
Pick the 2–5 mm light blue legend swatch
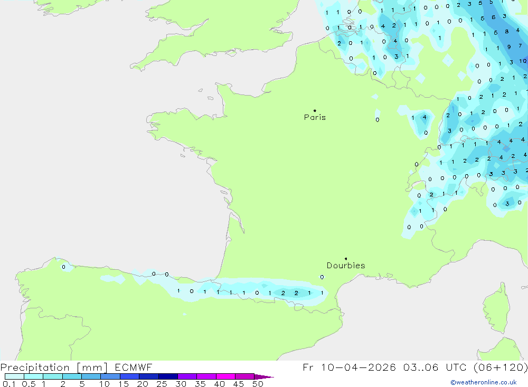tap(72, 376)
